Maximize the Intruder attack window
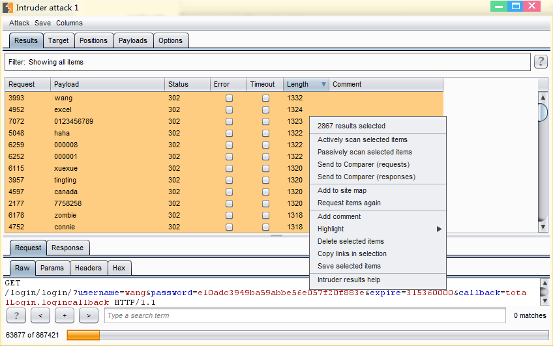 coord(515,6)
